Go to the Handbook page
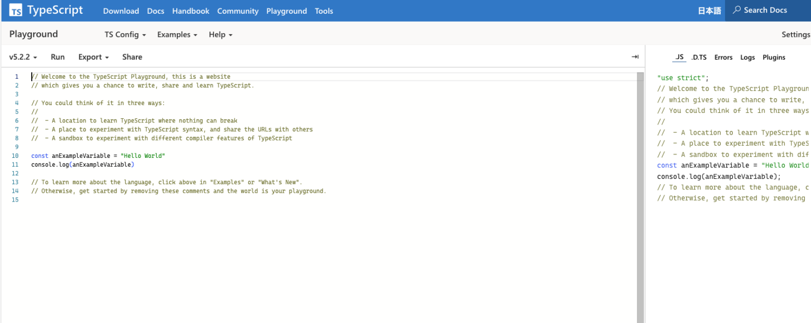This screenshot has width=811, height=323. coord(191,11)
